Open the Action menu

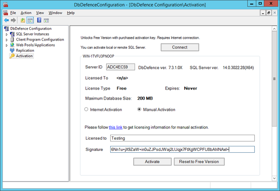(26, 13)
